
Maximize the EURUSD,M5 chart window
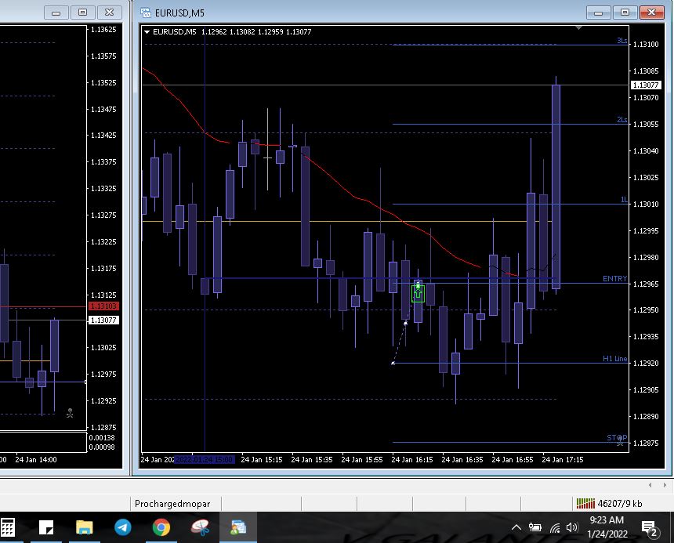point(625,12)
